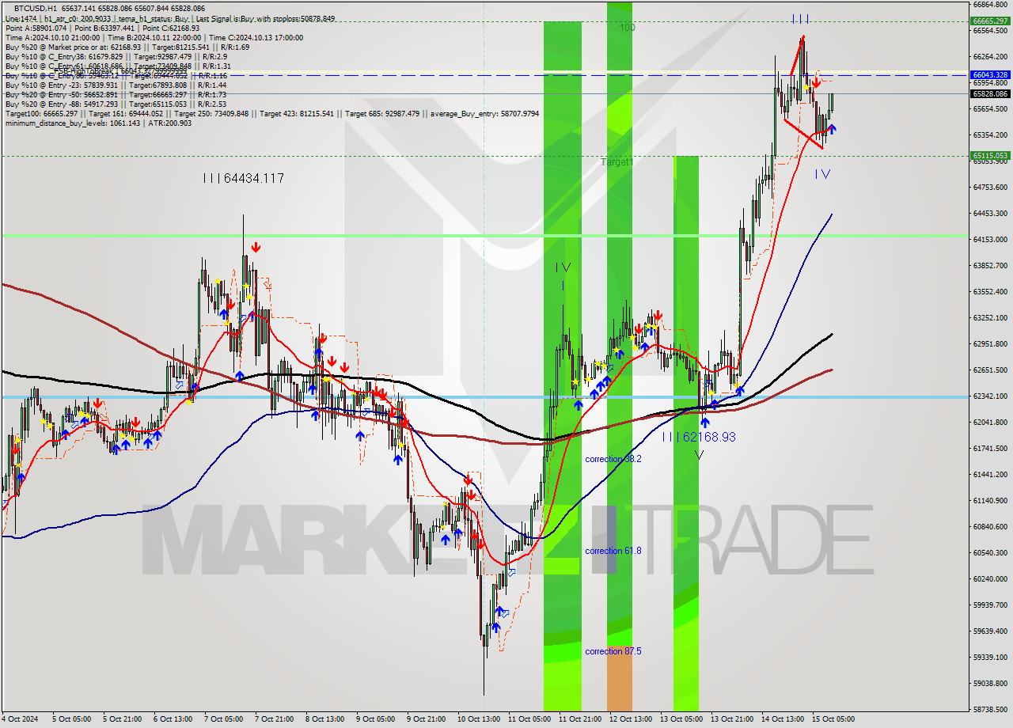Click the 61741.500 axis price

[990, 448]
